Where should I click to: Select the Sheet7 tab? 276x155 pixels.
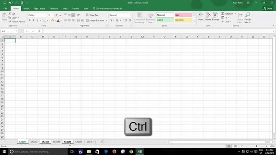click(90, 142)
